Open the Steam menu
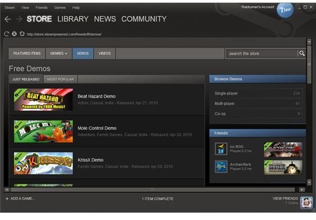This screenshot has height=220, width=316. 9,8
